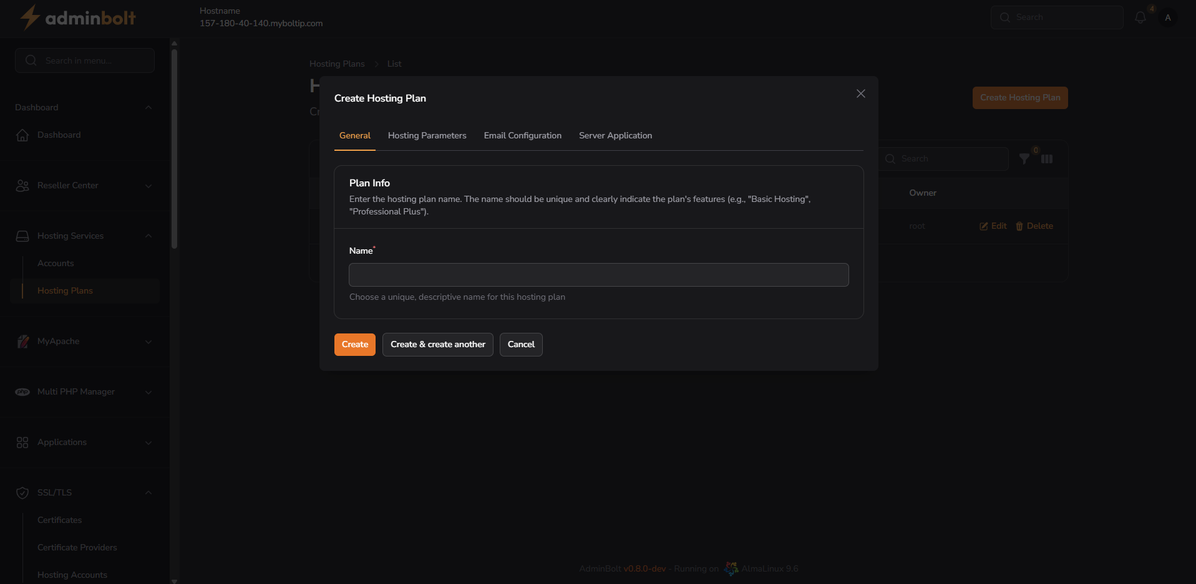Close the Create Hosting Plan dialog
The image size is (1196, 584).
pyautogui.click(x=860, y=93)
